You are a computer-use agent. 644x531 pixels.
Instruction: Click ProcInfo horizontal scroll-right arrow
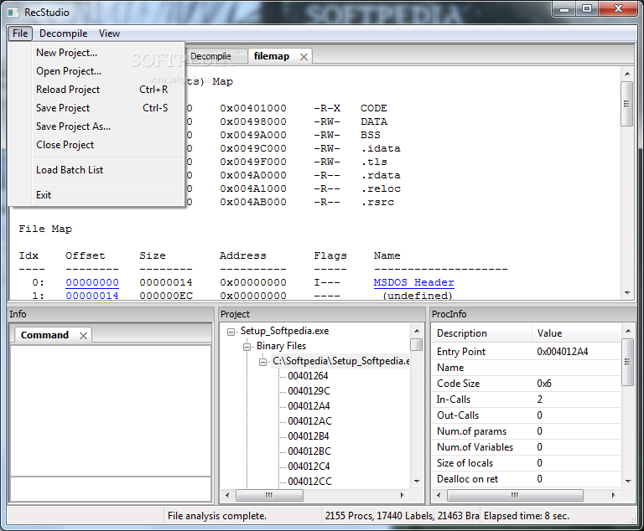613,495
